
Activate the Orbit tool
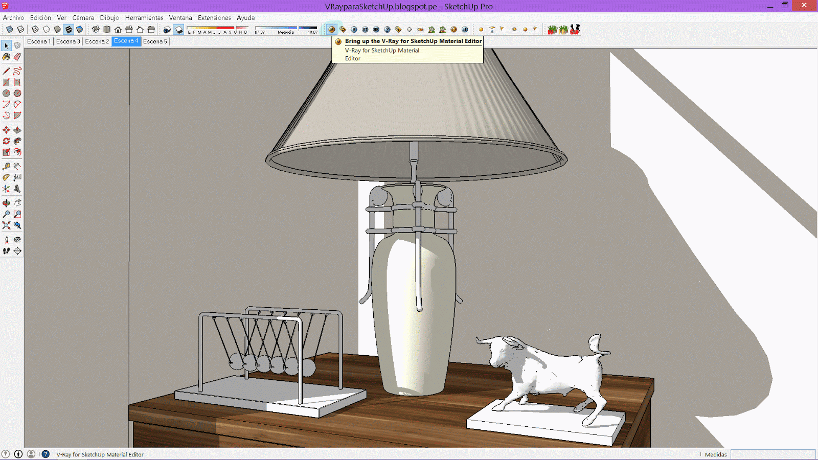[7, 202]
